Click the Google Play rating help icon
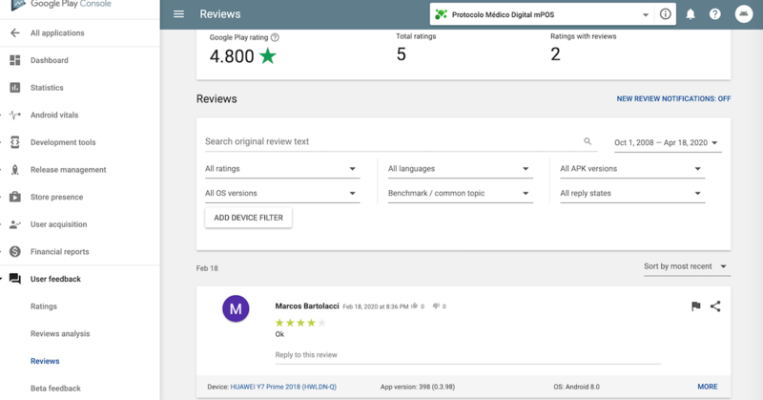763x400 pixels. click(x=275, y=37)
